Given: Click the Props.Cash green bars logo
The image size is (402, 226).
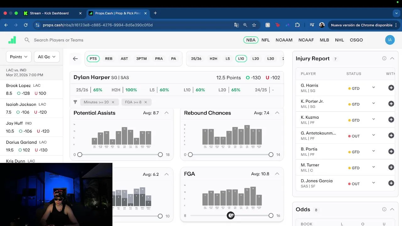Looking at the screenshot, I should (x=12, y=40).
